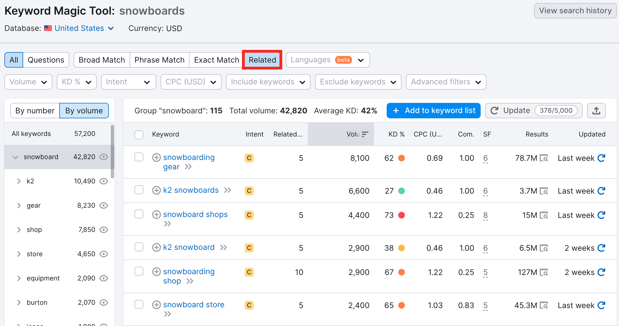Click the Volume column sort icon
The image size is (619, 326).
(x=365, y=134)
